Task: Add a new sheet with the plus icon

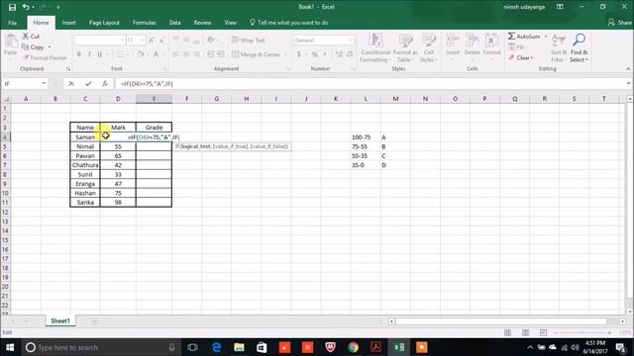Action: 95,321
